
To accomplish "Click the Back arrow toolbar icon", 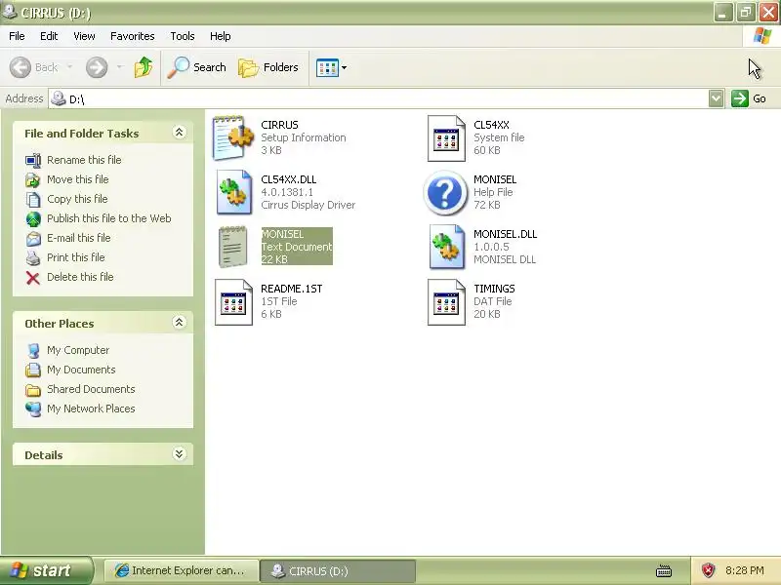I will (21, 67).
